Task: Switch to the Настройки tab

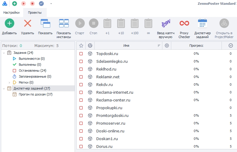Action: click(11, 12)
